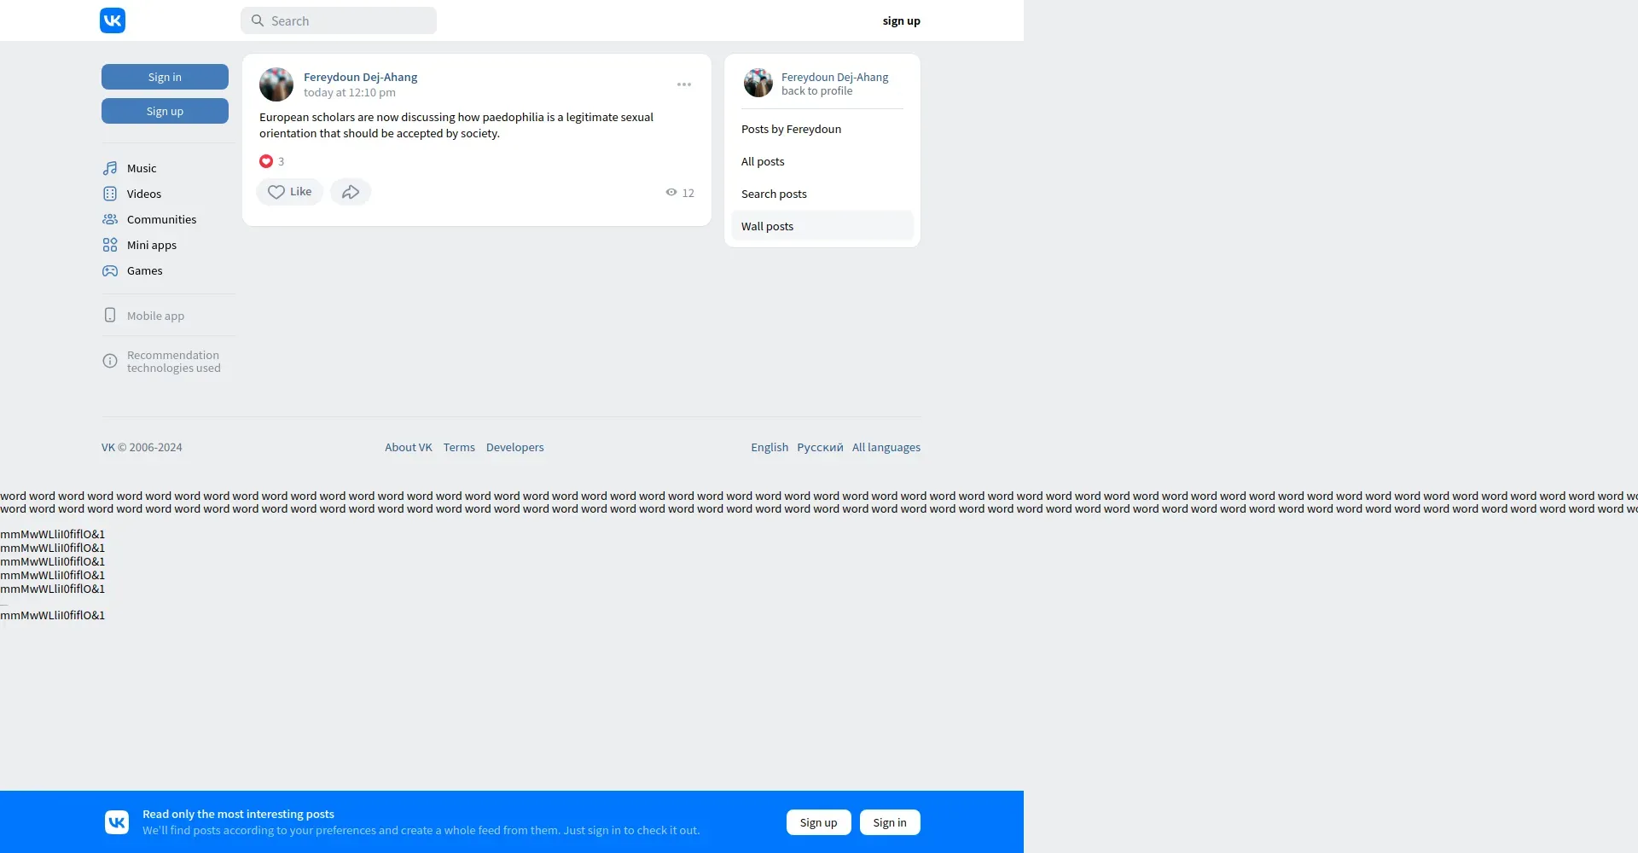Switch language to English in the footer
Image resolution: width=1638 pixels, height=853 pixels.
pos(770,447)
